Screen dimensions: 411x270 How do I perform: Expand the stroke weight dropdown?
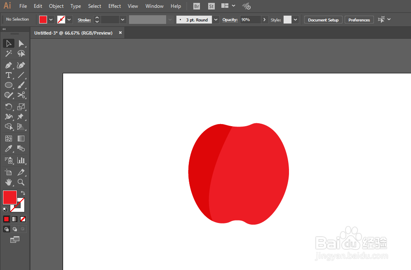click(122, 20)
